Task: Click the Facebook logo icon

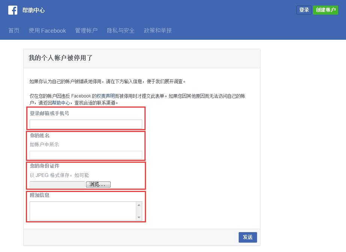Action: pyautogui.click(x=13, y=10)
